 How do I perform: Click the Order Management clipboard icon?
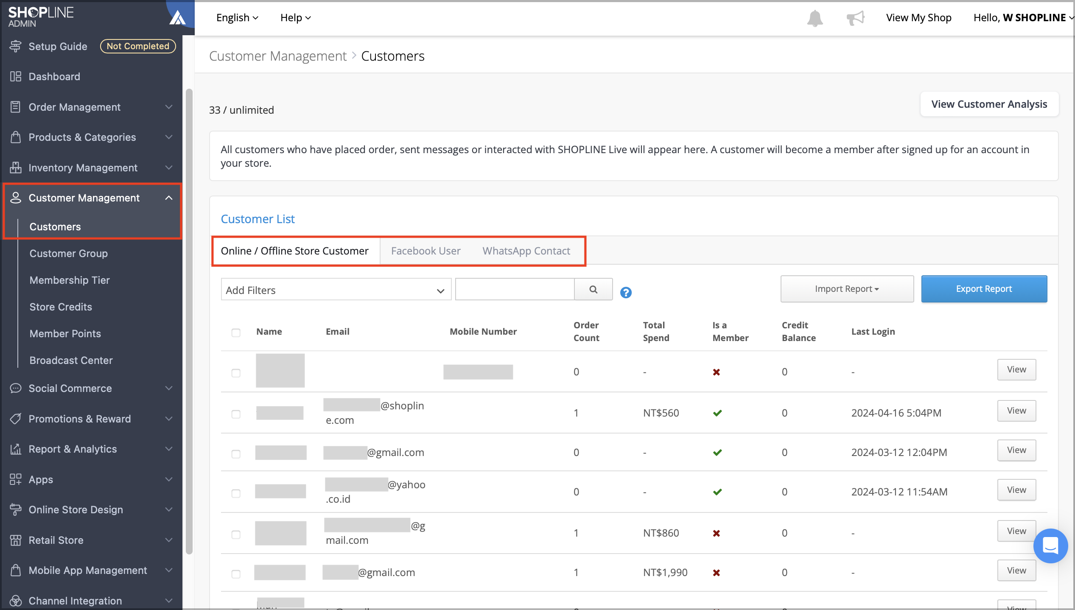16,107
